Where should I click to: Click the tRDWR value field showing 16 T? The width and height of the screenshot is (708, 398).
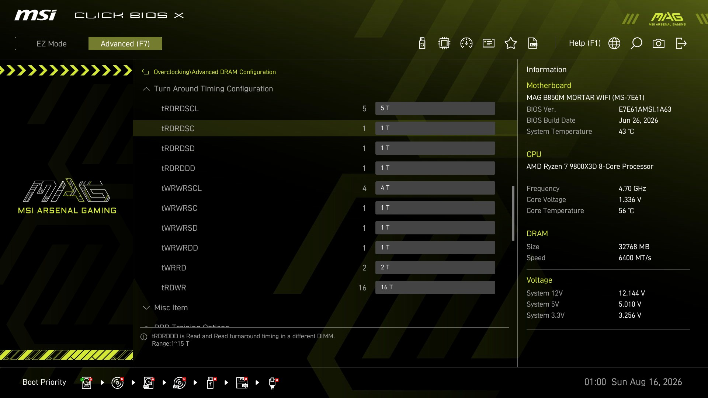pyautogui.click(x=435, y=287)
